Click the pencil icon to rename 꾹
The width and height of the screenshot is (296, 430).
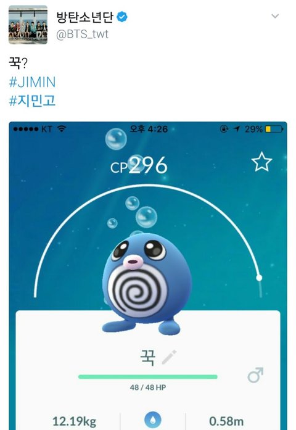click(x=169, y=357)
